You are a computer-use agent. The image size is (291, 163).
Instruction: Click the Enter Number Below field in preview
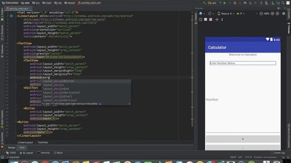click(243, 63)
